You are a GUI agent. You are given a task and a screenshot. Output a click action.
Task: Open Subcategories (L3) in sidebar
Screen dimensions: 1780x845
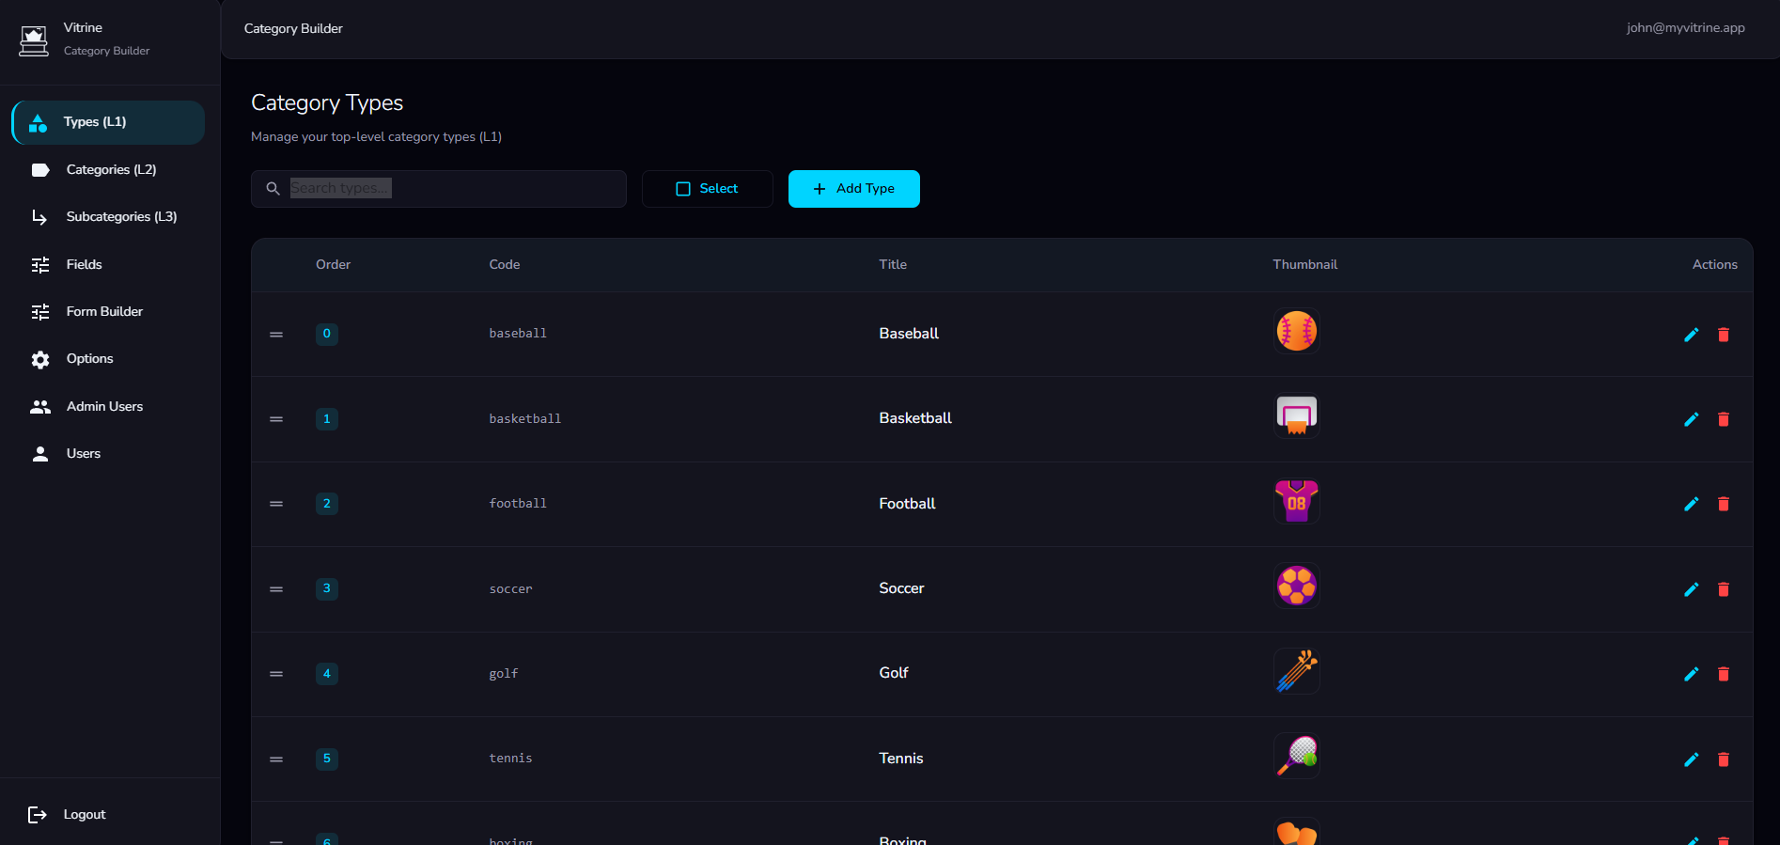click(120, 217)
